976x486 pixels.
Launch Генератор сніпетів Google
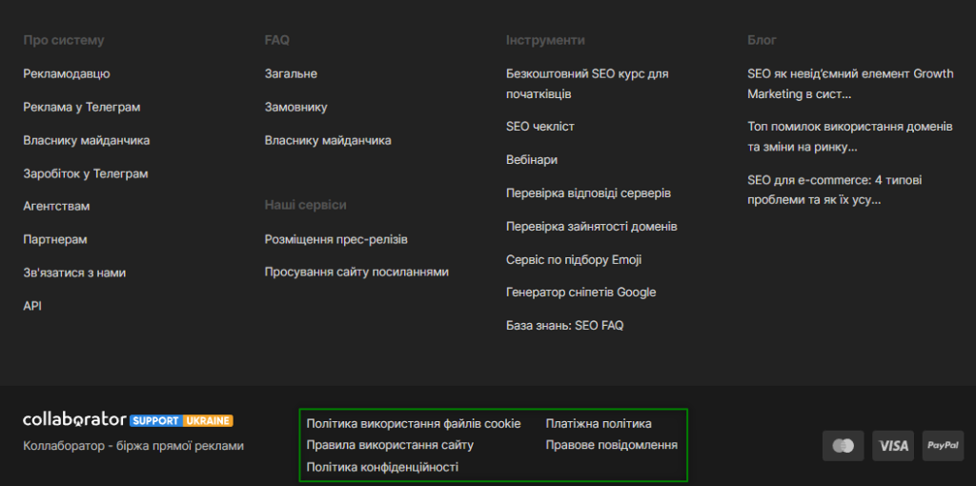click(580, 293)
